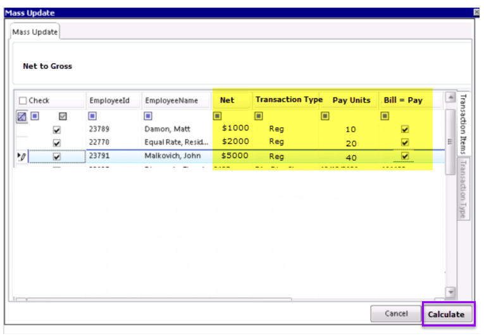Uncheck the Check box for employee 22770

[x=56, y=143]
